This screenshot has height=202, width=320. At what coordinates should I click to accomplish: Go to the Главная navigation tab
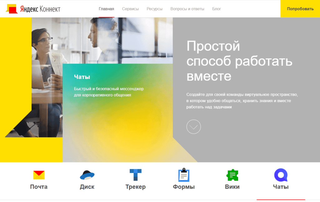(106, 9)
